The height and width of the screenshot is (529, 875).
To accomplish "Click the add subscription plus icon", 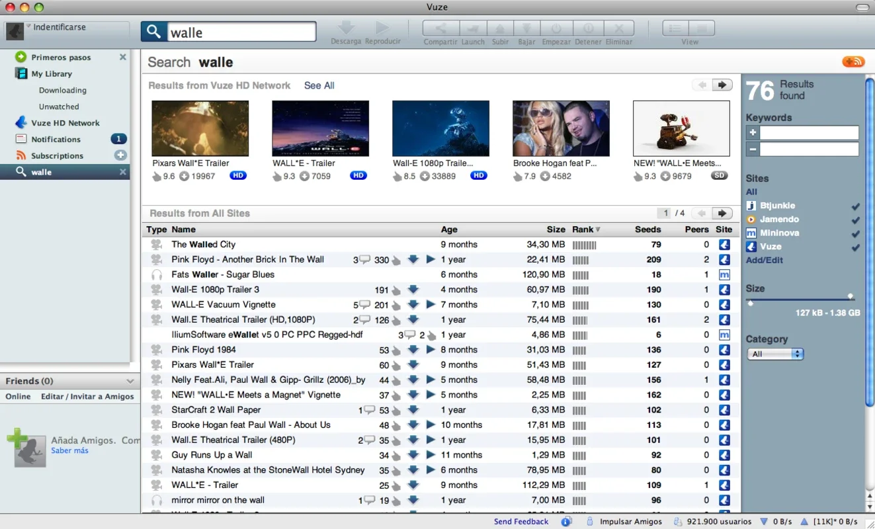I will pyautogui.click(x=120, y=155).
